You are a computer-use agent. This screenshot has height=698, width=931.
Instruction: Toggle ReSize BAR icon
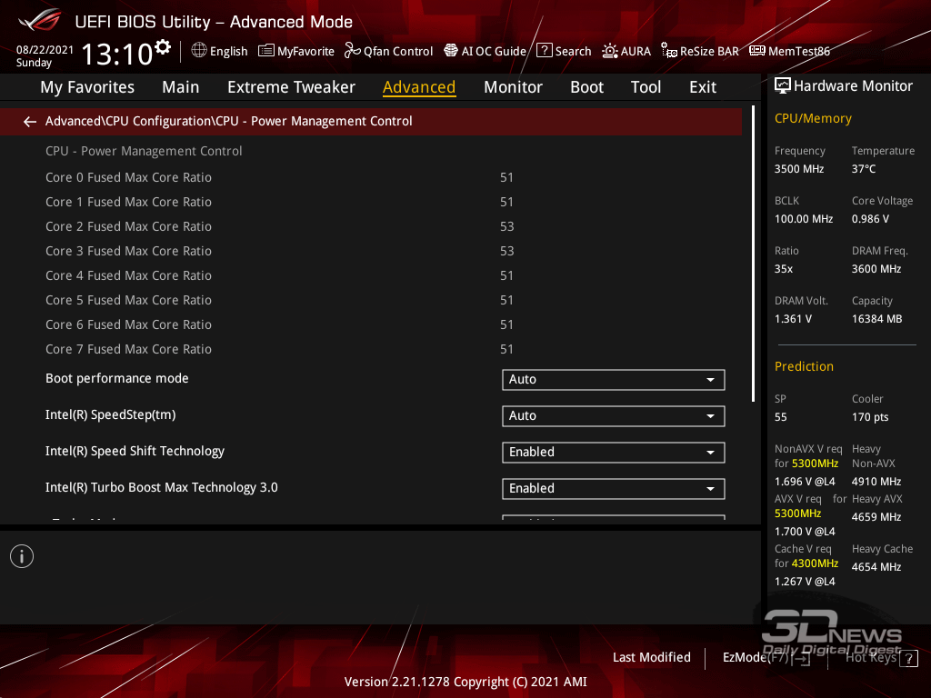tap(669, 51)
